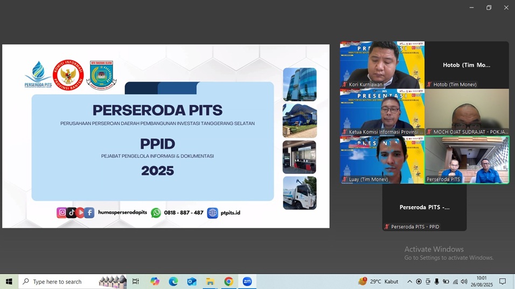Select Kori Kurniawan's video tile
The height and width of the screenshot is (289, 515).
pyautogui.click(x=382, y=65)
